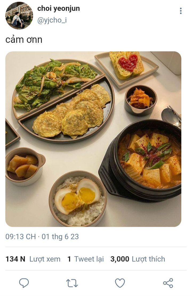Show the 3,000 likes count
This screenshot has width=192, height=296.
pos(120,259)
